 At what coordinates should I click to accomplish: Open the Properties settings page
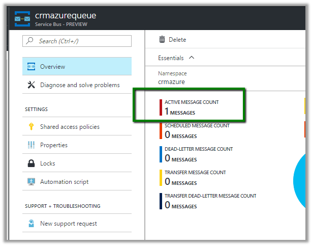[x=77, y=145]
